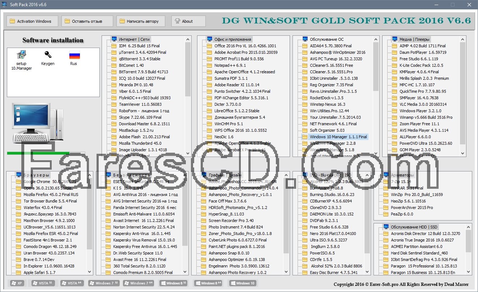478x292 pixels.
Task: Select the Windows XP OS badge
Action: tap(17, 283)
